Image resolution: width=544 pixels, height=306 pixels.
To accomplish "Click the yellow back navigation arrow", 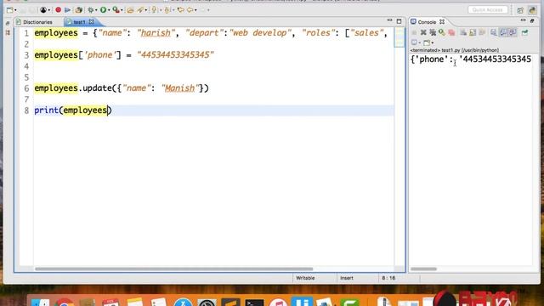I will tap(190, 10).
